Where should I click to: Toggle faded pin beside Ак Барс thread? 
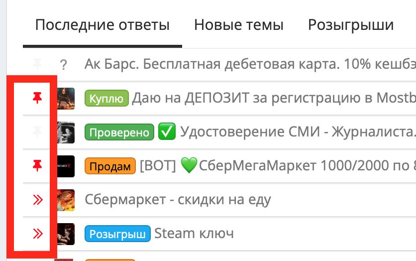pos(37,64)
